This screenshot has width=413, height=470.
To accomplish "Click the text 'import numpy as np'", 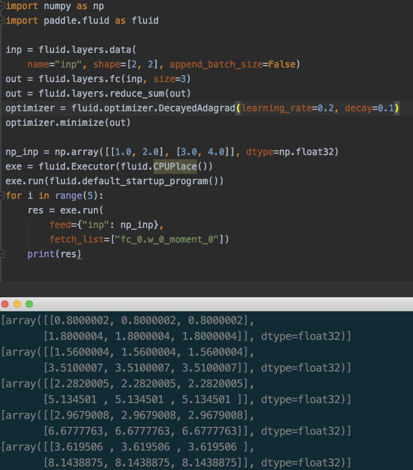I will pyautogui.click(x=55, y=6).
